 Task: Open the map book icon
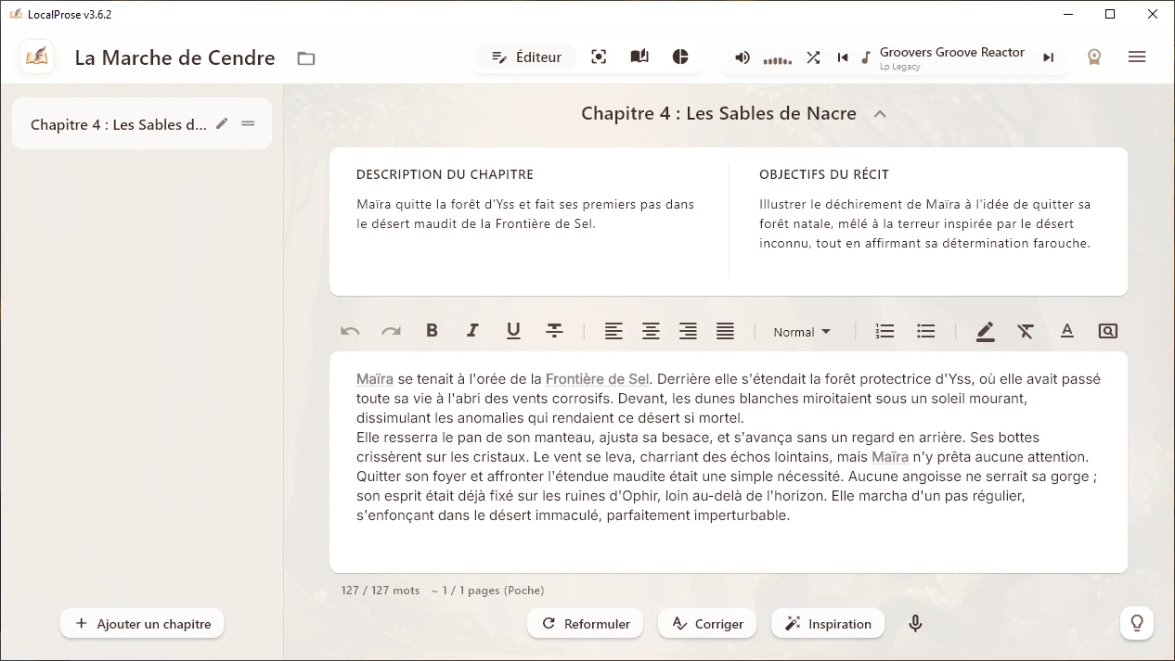point(639,57)
